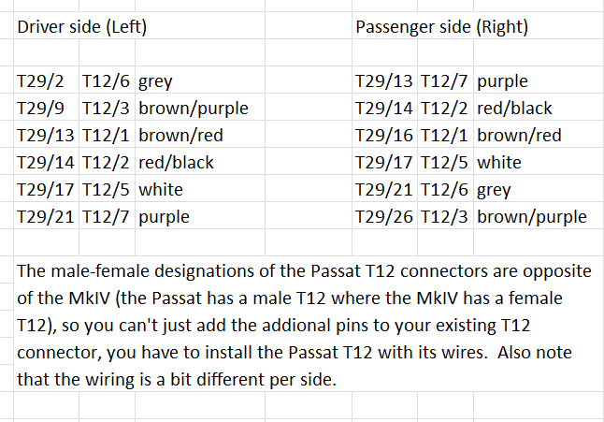Select passenger side brown/purple cell
This screenshot has height=422, width=604.
point(532,217)
